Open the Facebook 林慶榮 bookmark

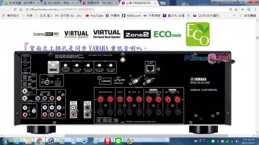coord(113,16)
